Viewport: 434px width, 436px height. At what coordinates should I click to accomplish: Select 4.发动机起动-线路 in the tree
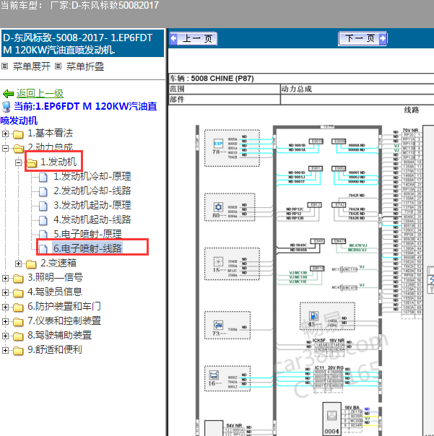[x=92, y=219]
